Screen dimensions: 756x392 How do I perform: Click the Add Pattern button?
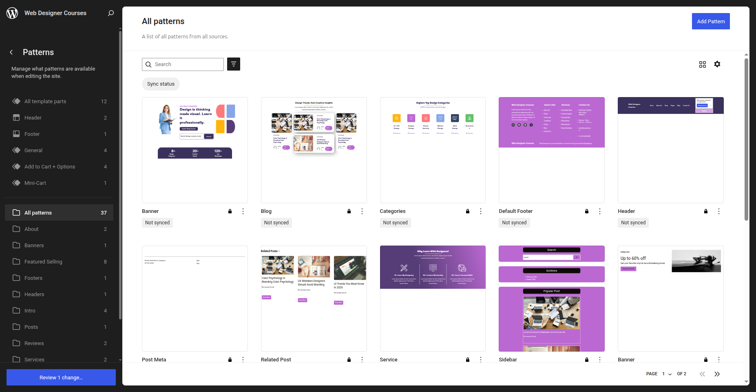click(710, 21)
